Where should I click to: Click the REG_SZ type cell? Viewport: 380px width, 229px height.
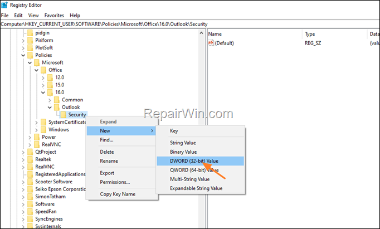(x=313, y=43)
